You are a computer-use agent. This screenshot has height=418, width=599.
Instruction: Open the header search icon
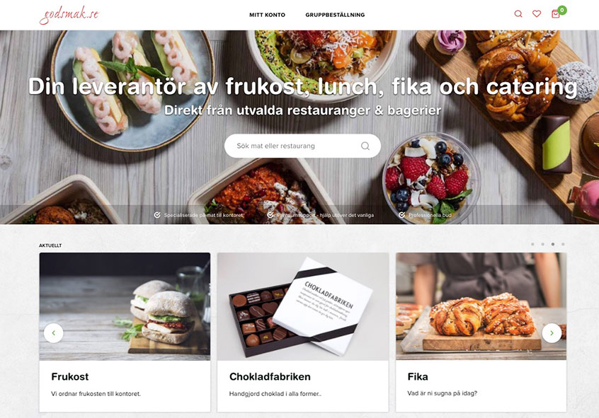[518, 14]
